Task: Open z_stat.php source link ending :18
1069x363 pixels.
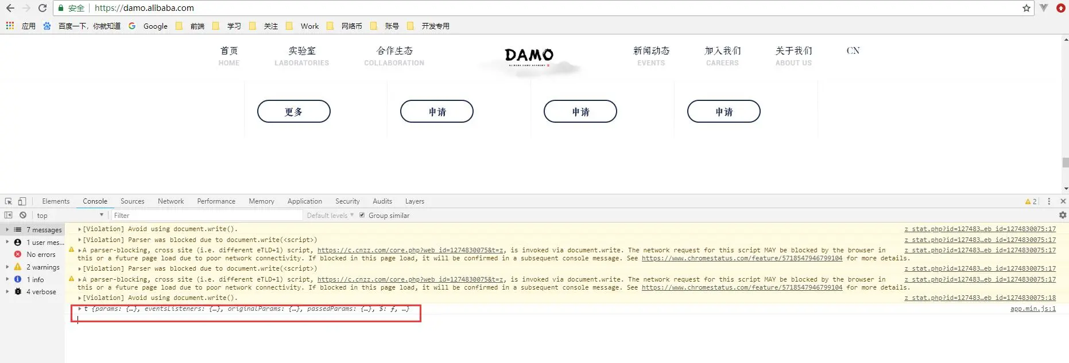Action: (980, 298)
